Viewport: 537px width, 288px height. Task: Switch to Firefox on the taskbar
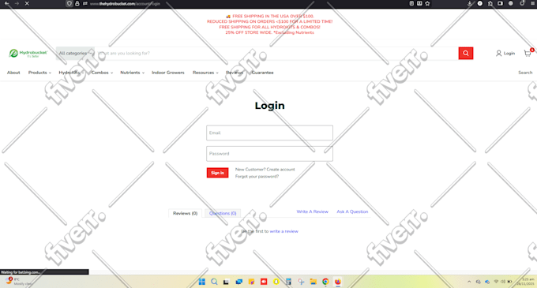pyautogui.click(x=338, y=282)
